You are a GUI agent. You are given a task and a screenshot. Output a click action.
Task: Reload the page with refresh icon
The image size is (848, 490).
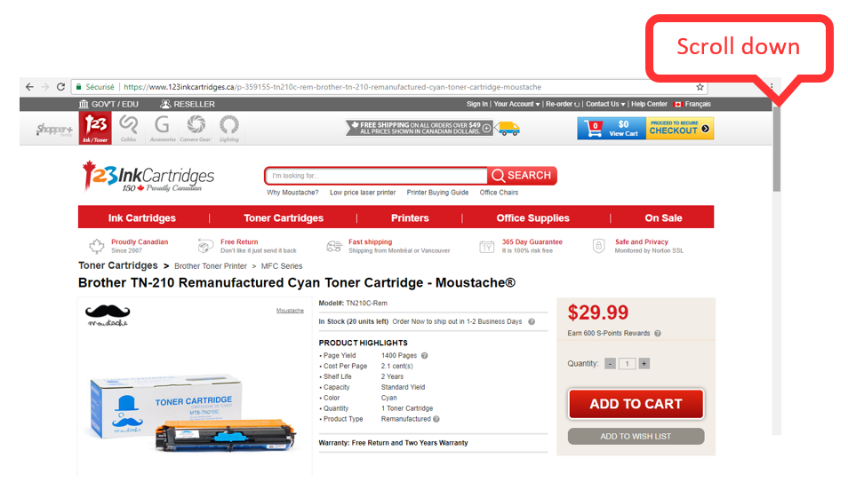pyautogui.click(x=60, y=86)
